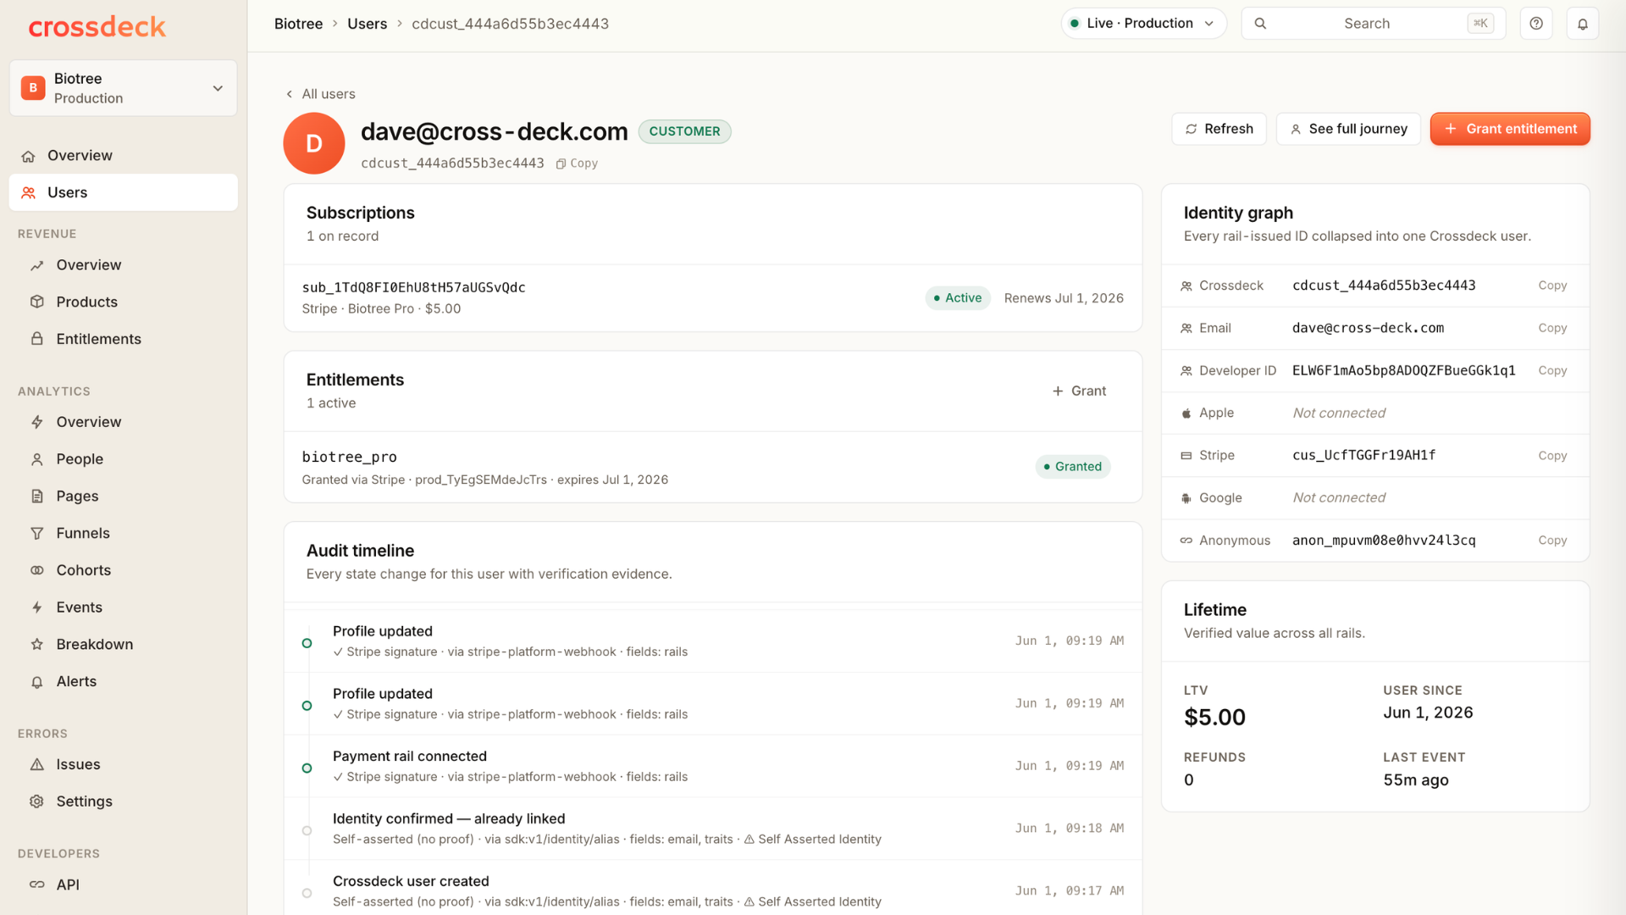The image size is (1626, 915).
Task: Click See full journey button
Action: (1348, 129)
